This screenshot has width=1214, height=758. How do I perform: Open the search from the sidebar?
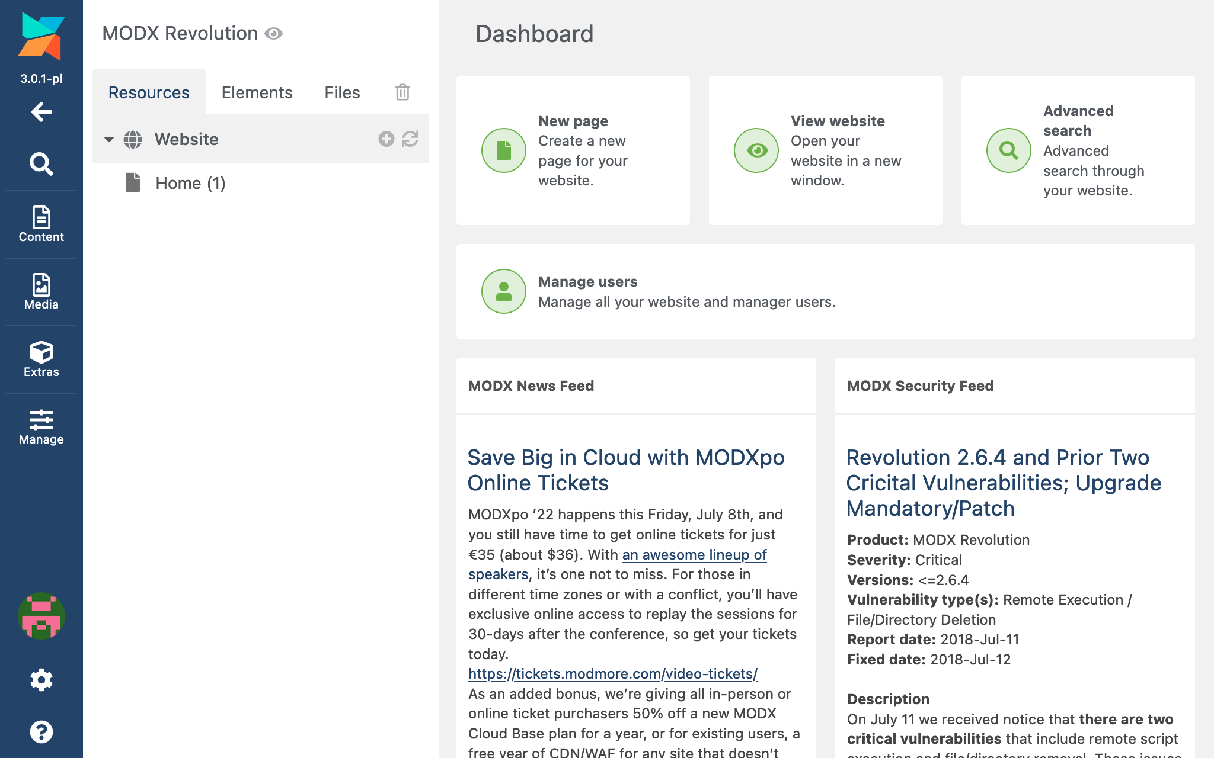pyautogui.click(x=41, y=165)
